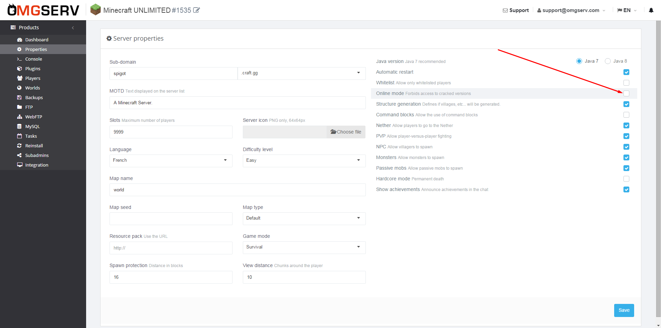Image resolution: width=661 pixels, height=328 pixels.
Task: Click the Console prompt icon
Action: coord(20,59)
